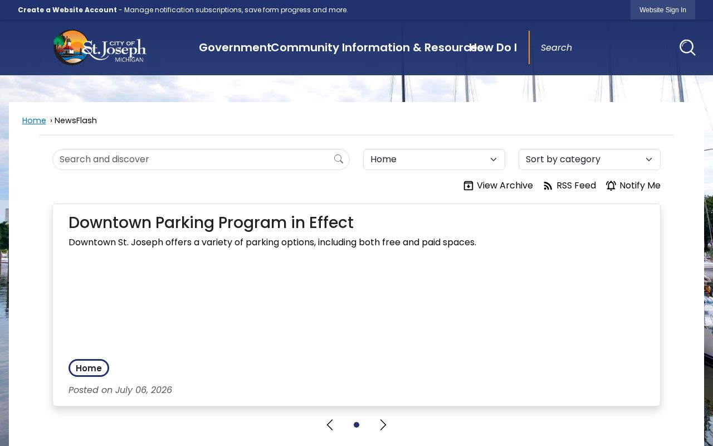Open the Sort by category dropdown
Image resolution: width=713 pixels, height=446 pixels.
[x=589, y=159]
